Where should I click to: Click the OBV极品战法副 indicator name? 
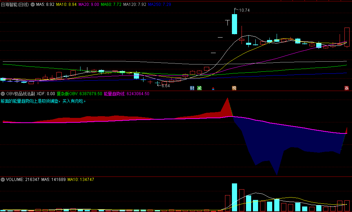20,94
